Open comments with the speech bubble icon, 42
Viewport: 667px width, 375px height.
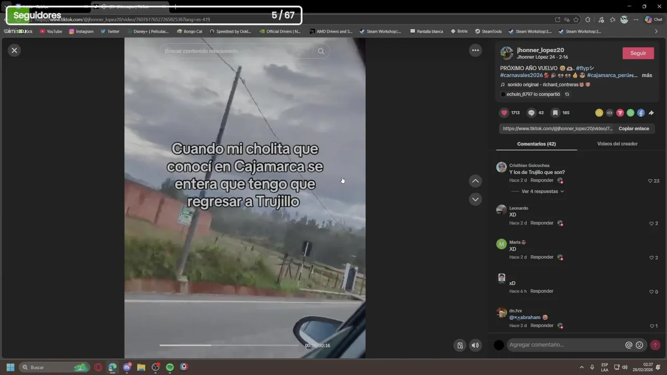[x=532, y=113]
